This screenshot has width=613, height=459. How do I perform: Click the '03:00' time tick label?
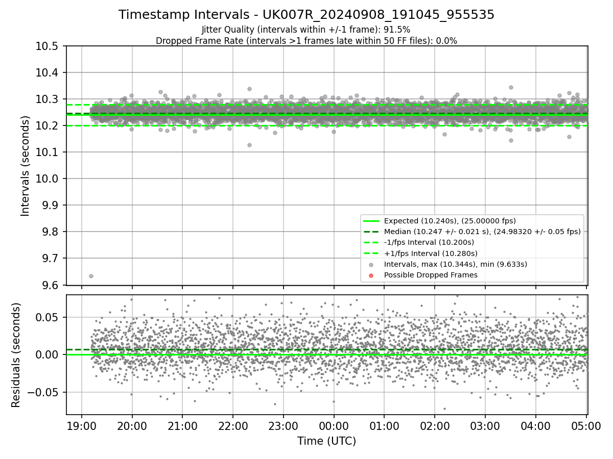[x=485, y=425]
